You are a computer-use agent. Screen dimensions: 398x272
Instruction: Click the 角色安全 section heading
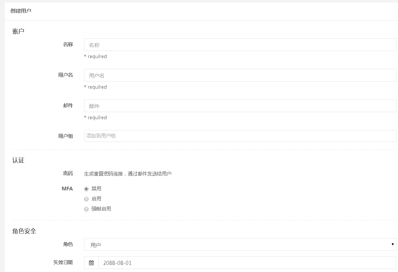coord(24,231)
